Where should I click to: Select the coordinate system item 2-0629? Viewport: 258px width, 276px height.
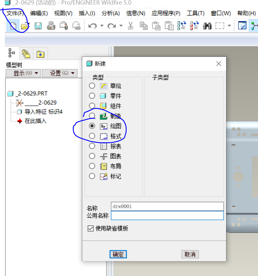(x=36, y=103)
